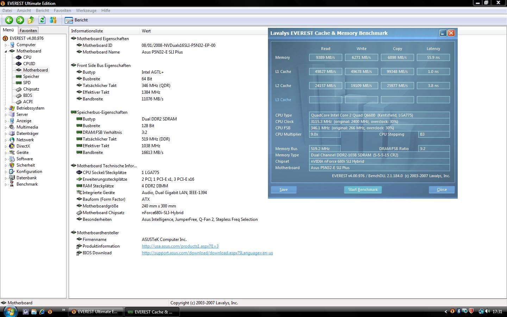Go up one level with the up arrow icon

point(31,20)
